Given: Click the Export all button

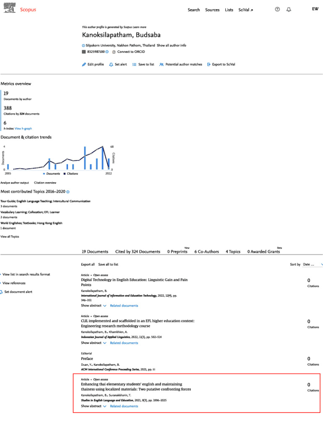Looking at the screenshot, I should point(88,265).
